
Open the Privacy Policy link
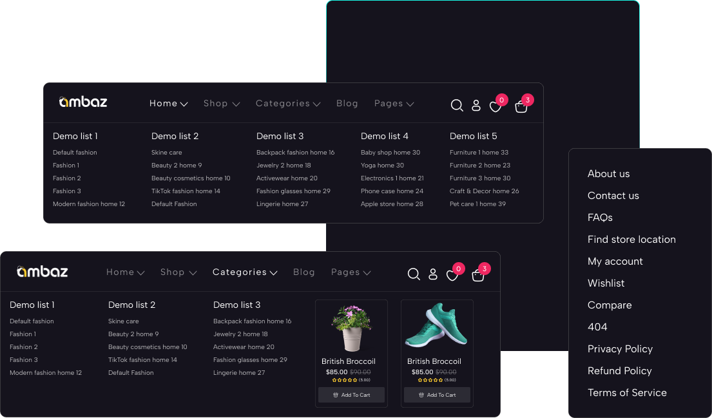(620, 348)
